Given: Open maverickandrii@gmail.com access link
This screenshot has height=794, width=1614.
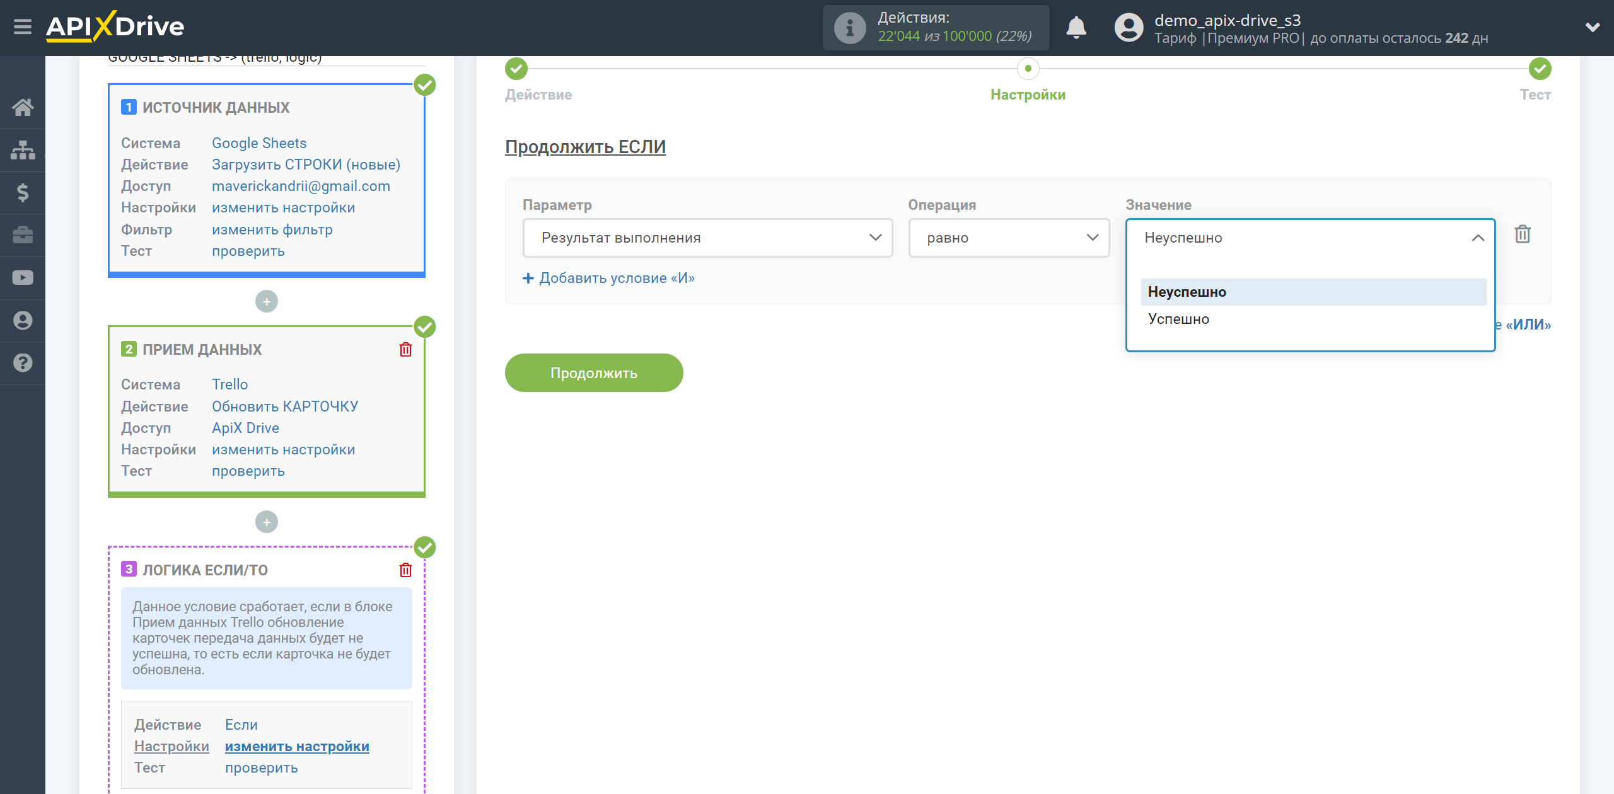Looking at the screenshot, I should point(301,186).
